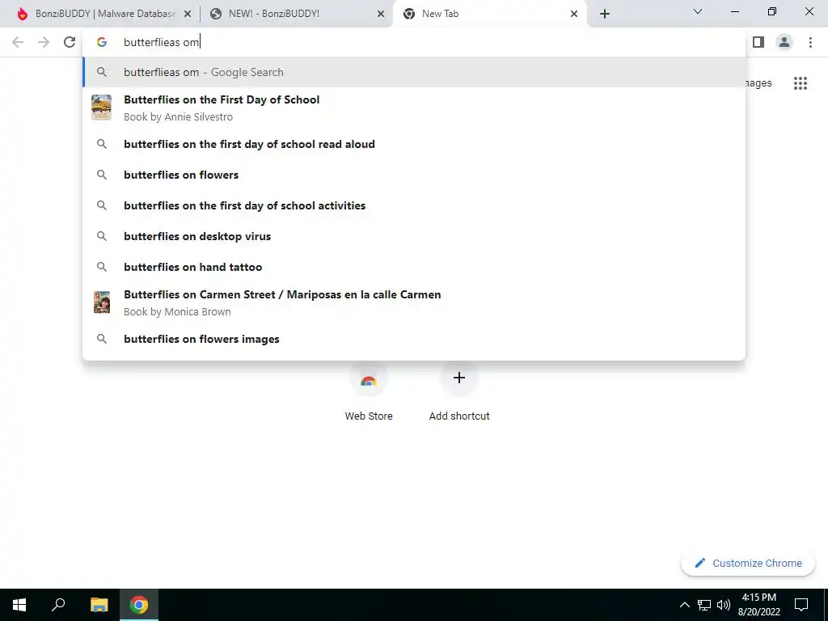The height and width of the screenshot is (621, 828).
Task: Pick 'first day of school read aloud' suggestion
Action: [414, 144]
